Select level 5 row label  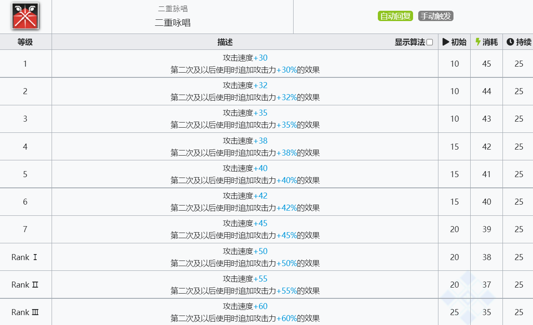(x=25, y=174)
